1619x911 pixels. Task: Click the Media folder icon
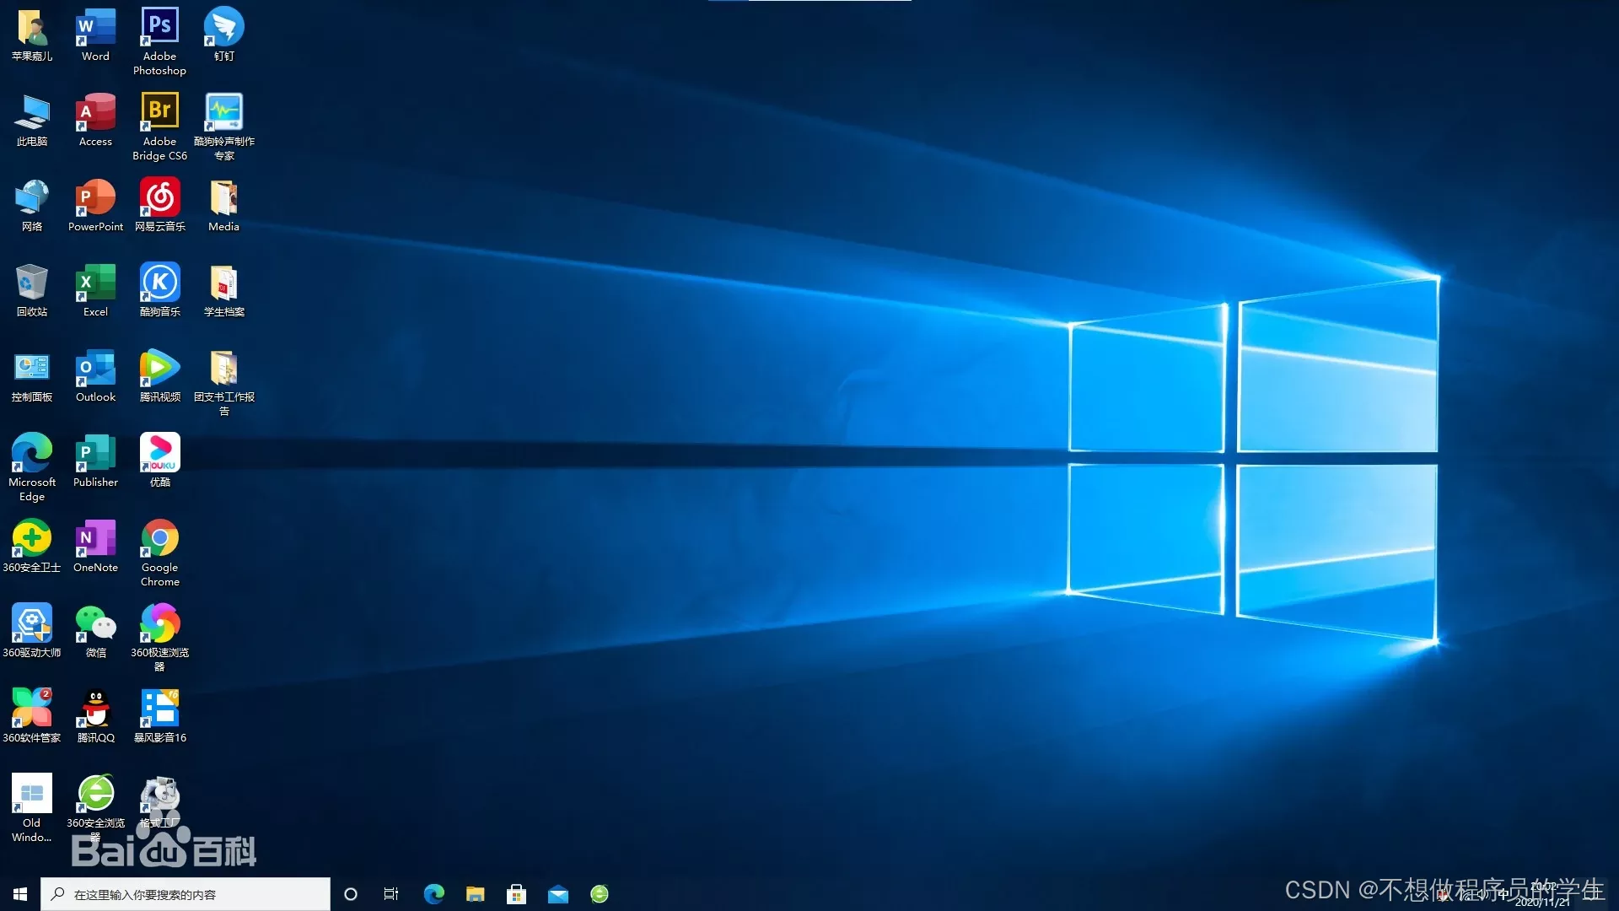coord(223,197)
